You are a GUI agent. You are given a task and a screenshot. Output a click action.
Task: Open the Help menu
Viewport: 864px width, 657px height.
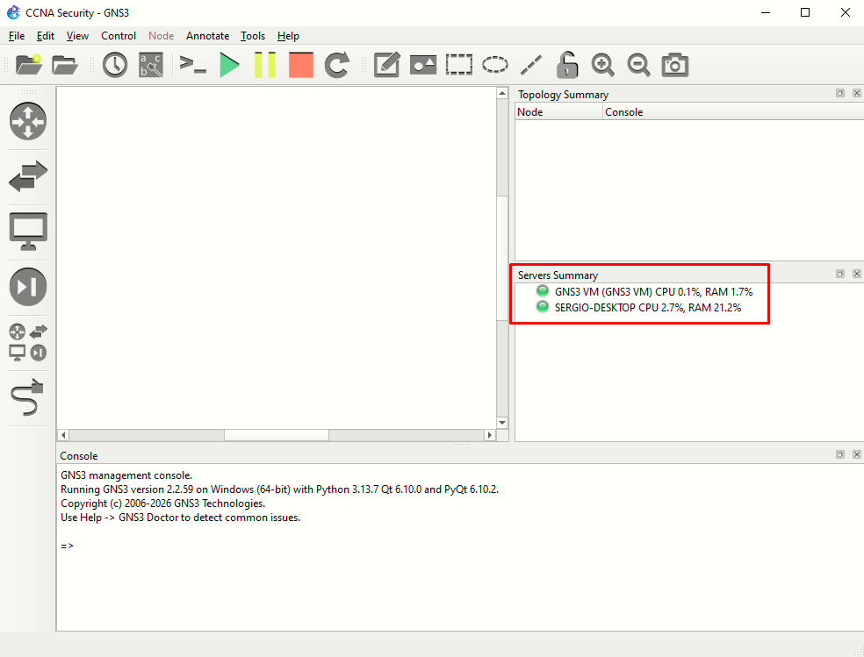(288, 36)
